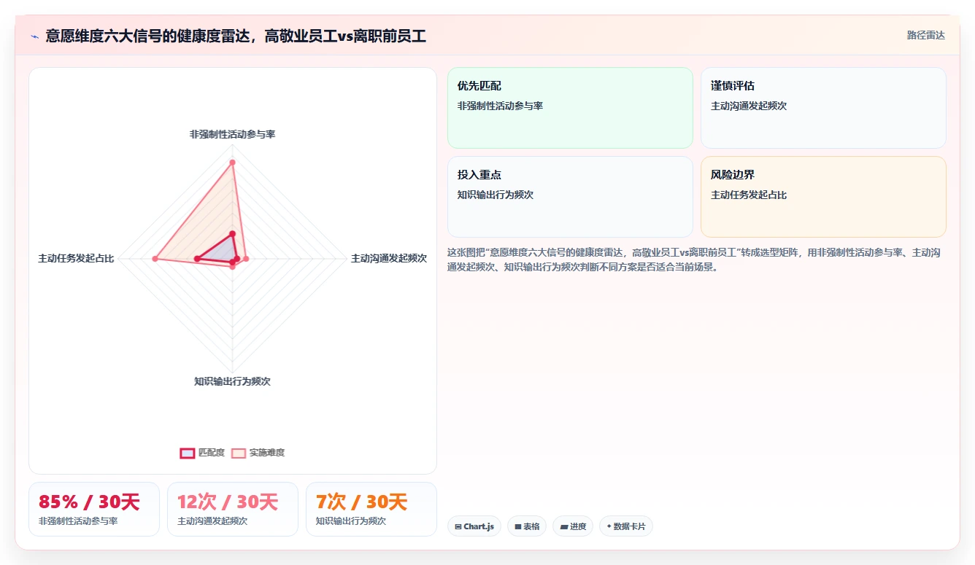Click the 主动沟通发起频次 radar axis label
975x565 pixels.
(x=389, y=258)
